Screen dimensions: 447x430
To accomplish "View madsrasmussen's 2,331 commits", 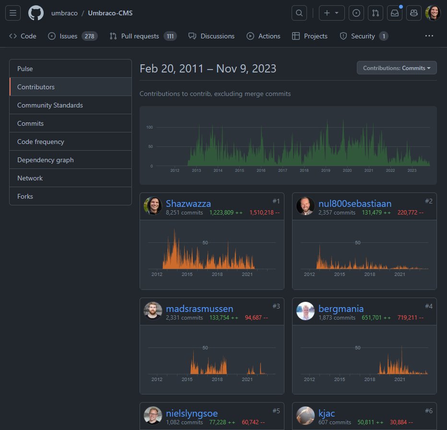I will [x=184, y=318].
